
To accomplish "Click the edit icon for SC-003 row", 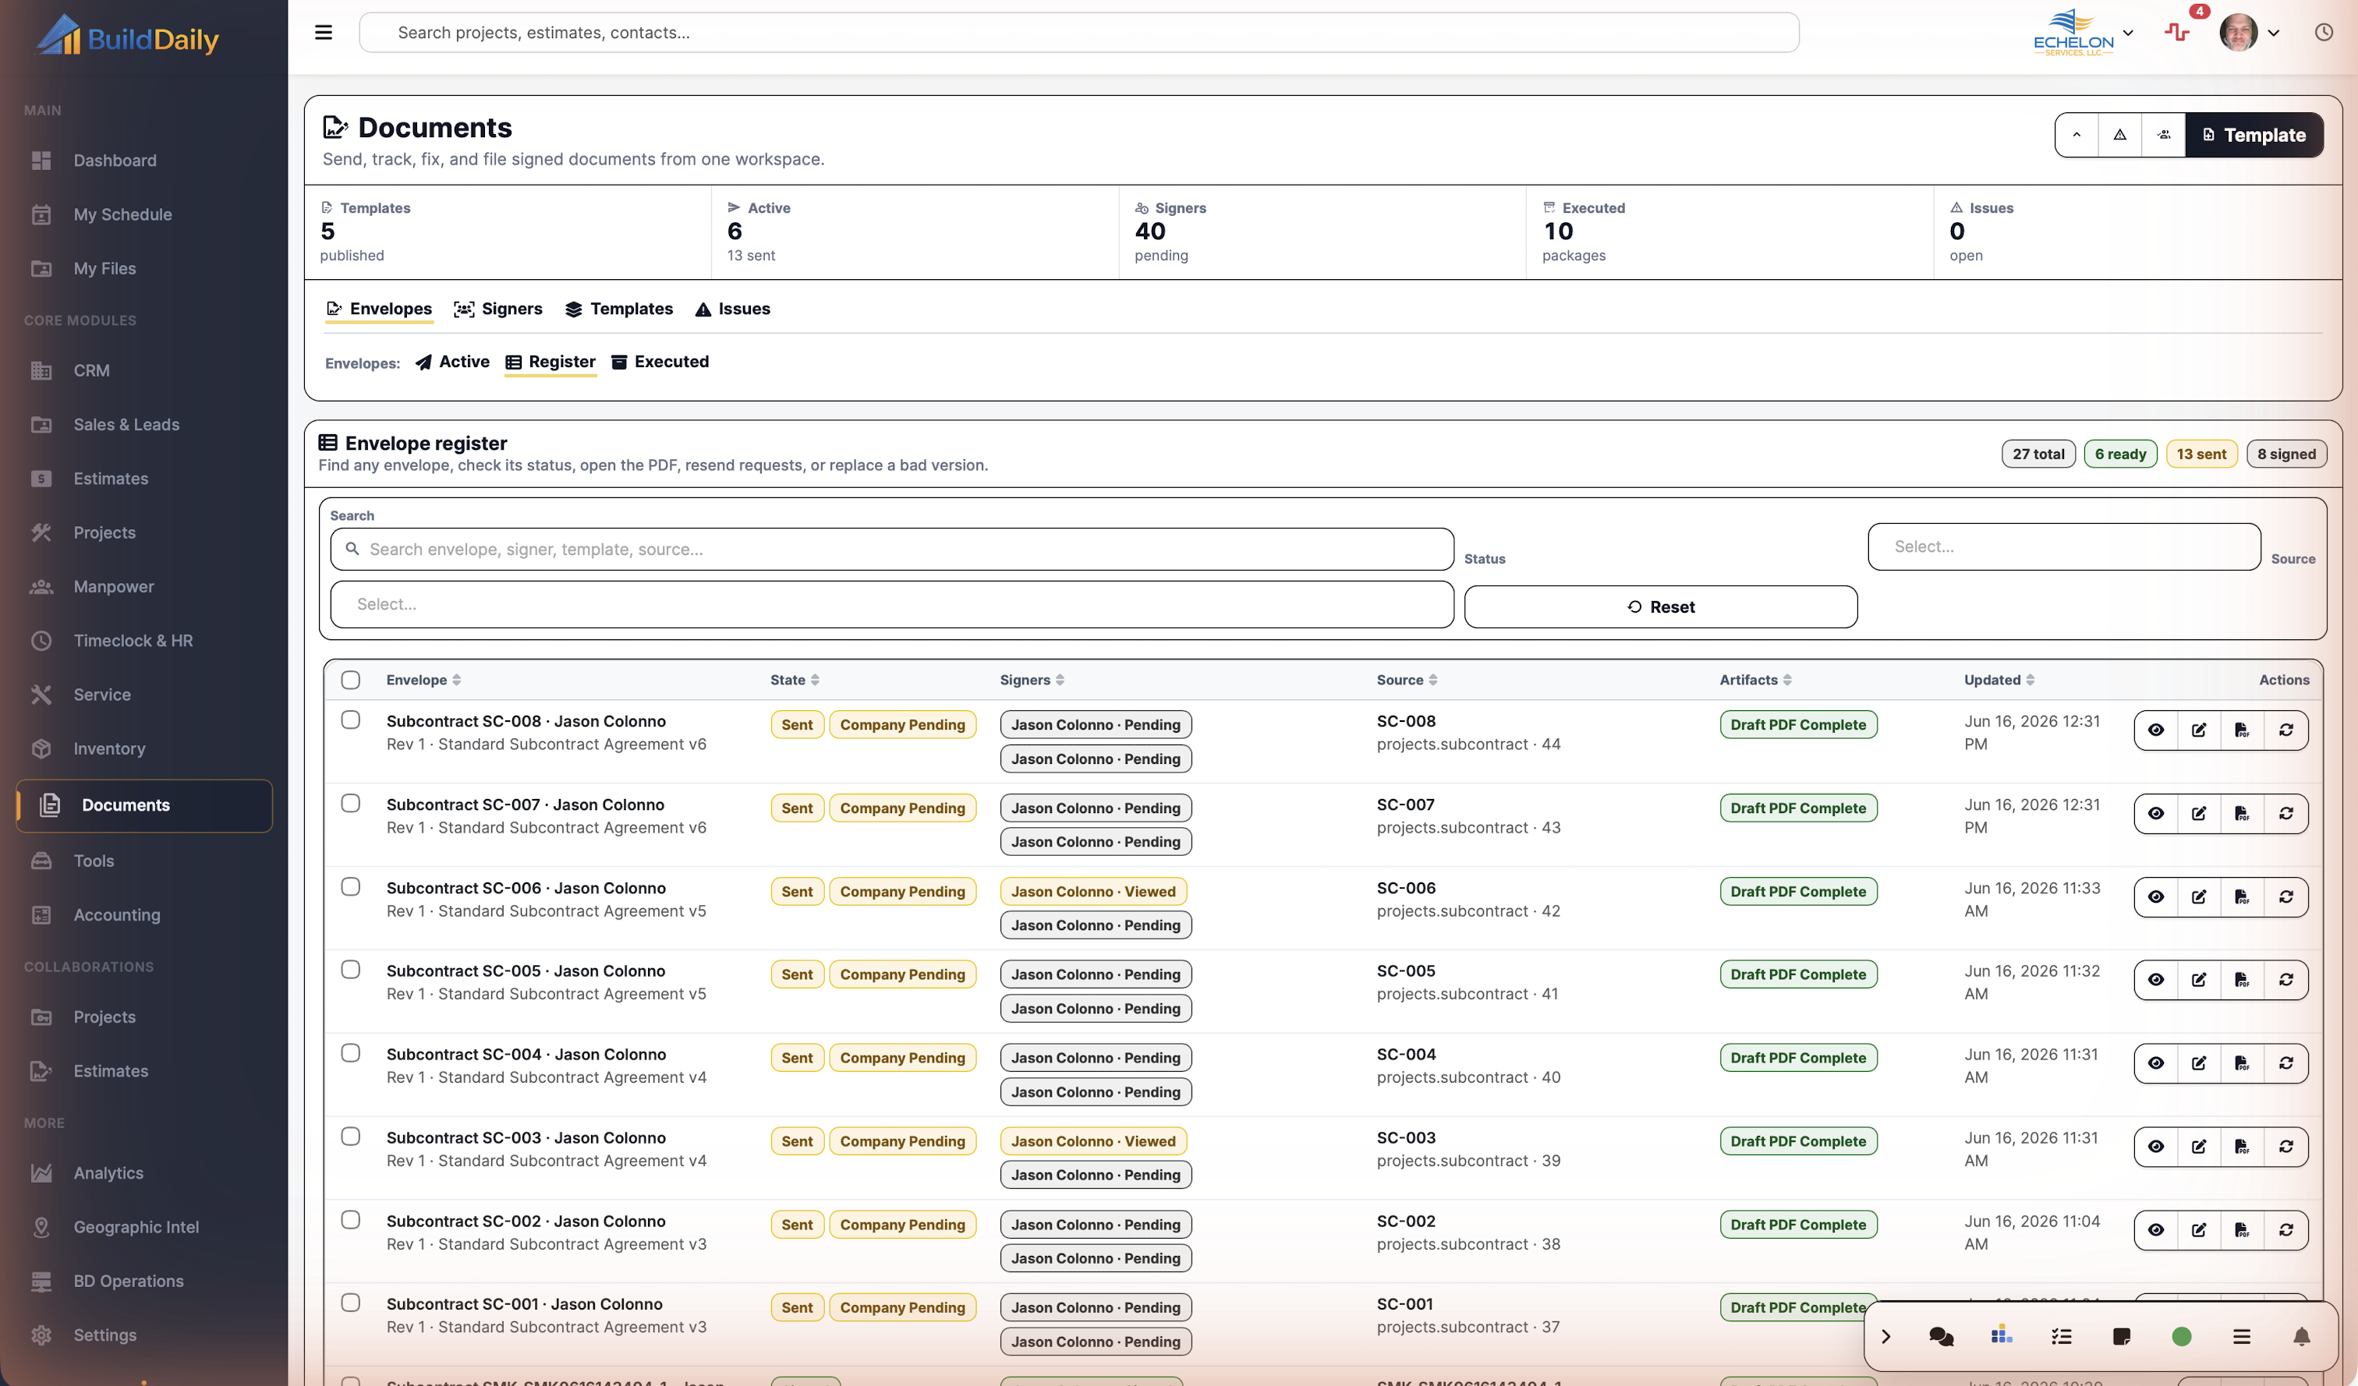I will pyautogui.click(x=2199, y=1147).
